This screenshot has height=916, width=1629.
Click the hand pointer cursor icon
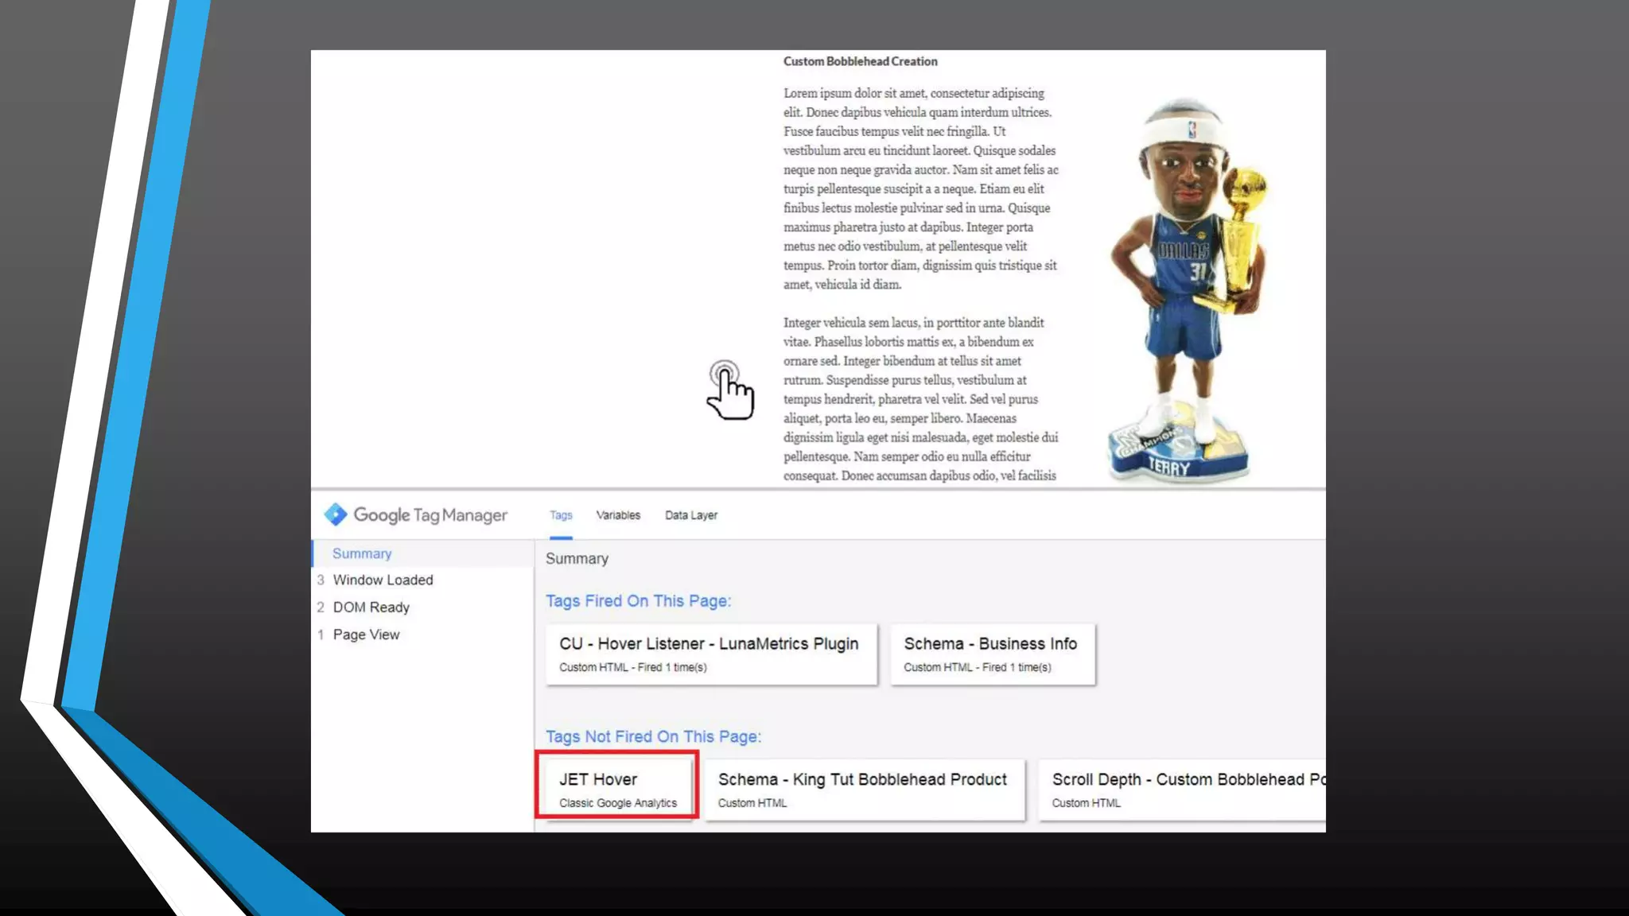click(729, 391)
